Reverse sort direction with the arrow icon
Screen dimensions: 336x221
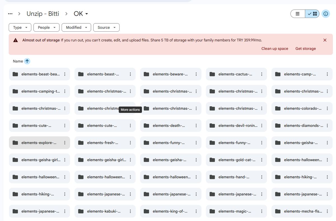click(x=27, y=61)
